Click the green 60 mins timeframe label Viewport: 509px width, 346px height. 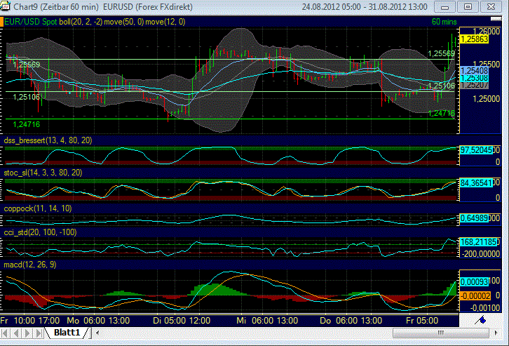pyautogui.click(x=444, y=22)
